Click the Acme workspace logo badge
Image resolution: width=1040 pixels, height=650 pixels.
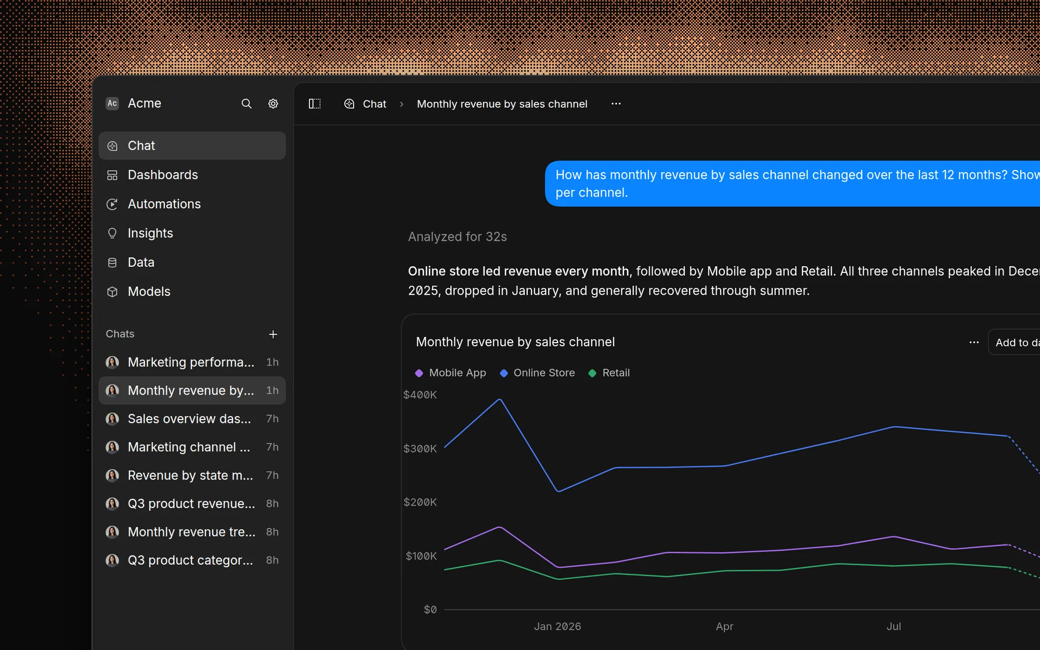[112, 103]
